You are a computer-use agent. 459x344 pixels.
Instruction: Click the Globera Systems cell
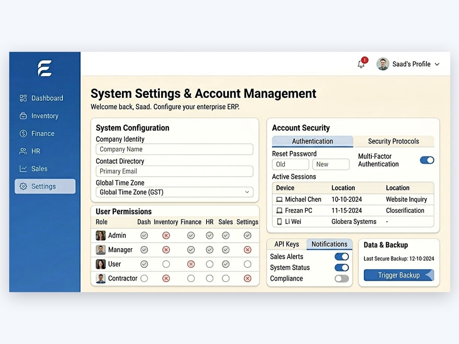coord(354,222)
